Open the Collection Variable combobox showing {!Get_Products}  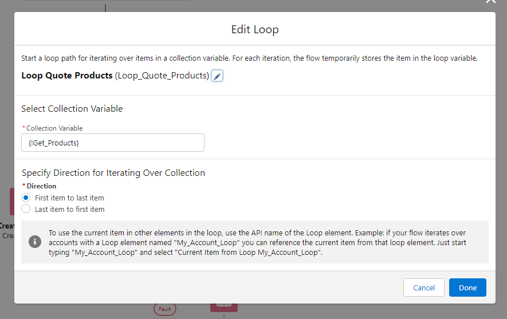pyautogui.click(x=112, y=143)
